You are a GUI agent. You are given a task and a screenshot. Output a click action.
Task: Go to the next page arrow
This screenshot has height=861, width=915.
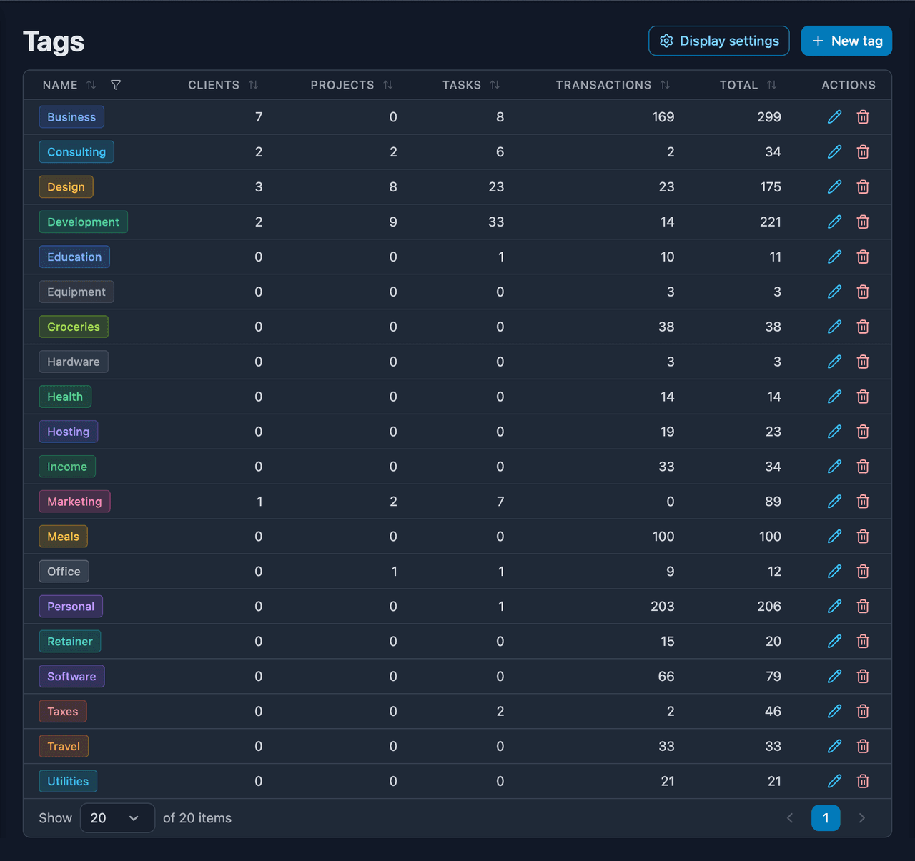point(862,818)
